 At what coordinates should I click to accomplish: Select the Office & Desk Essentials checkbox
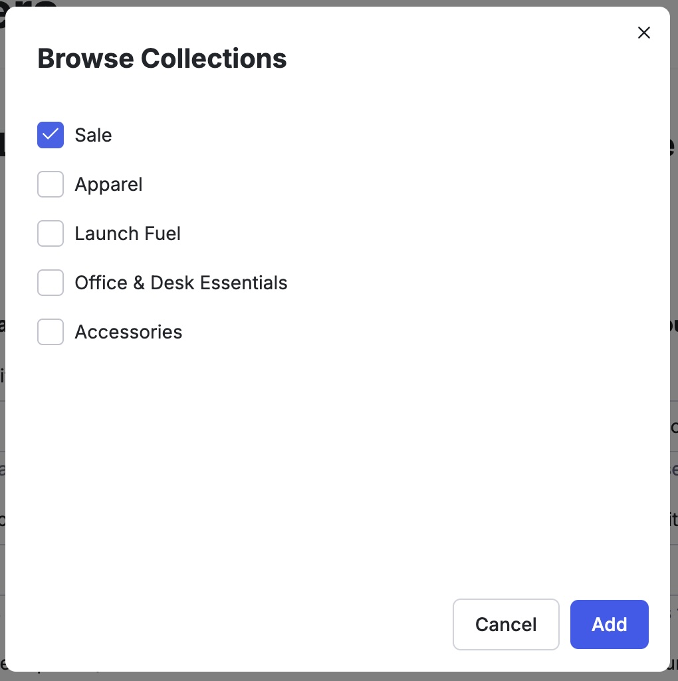pos(50,283)
